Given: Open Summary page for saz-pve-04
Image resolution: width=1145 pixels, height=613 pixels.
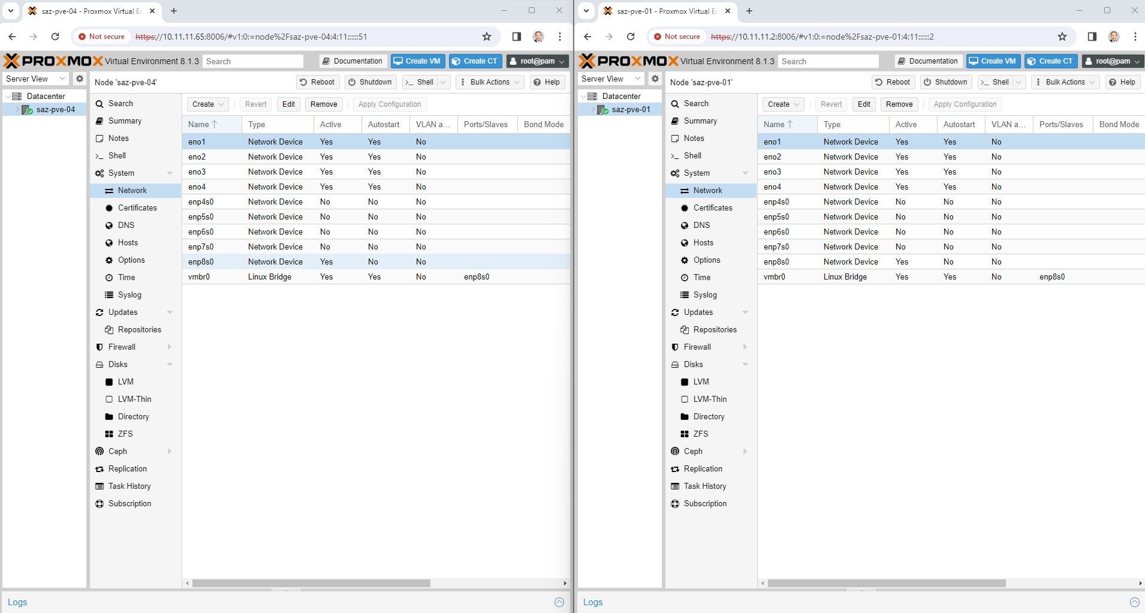Looking at the screenshot, I should (x=125, y=121).
